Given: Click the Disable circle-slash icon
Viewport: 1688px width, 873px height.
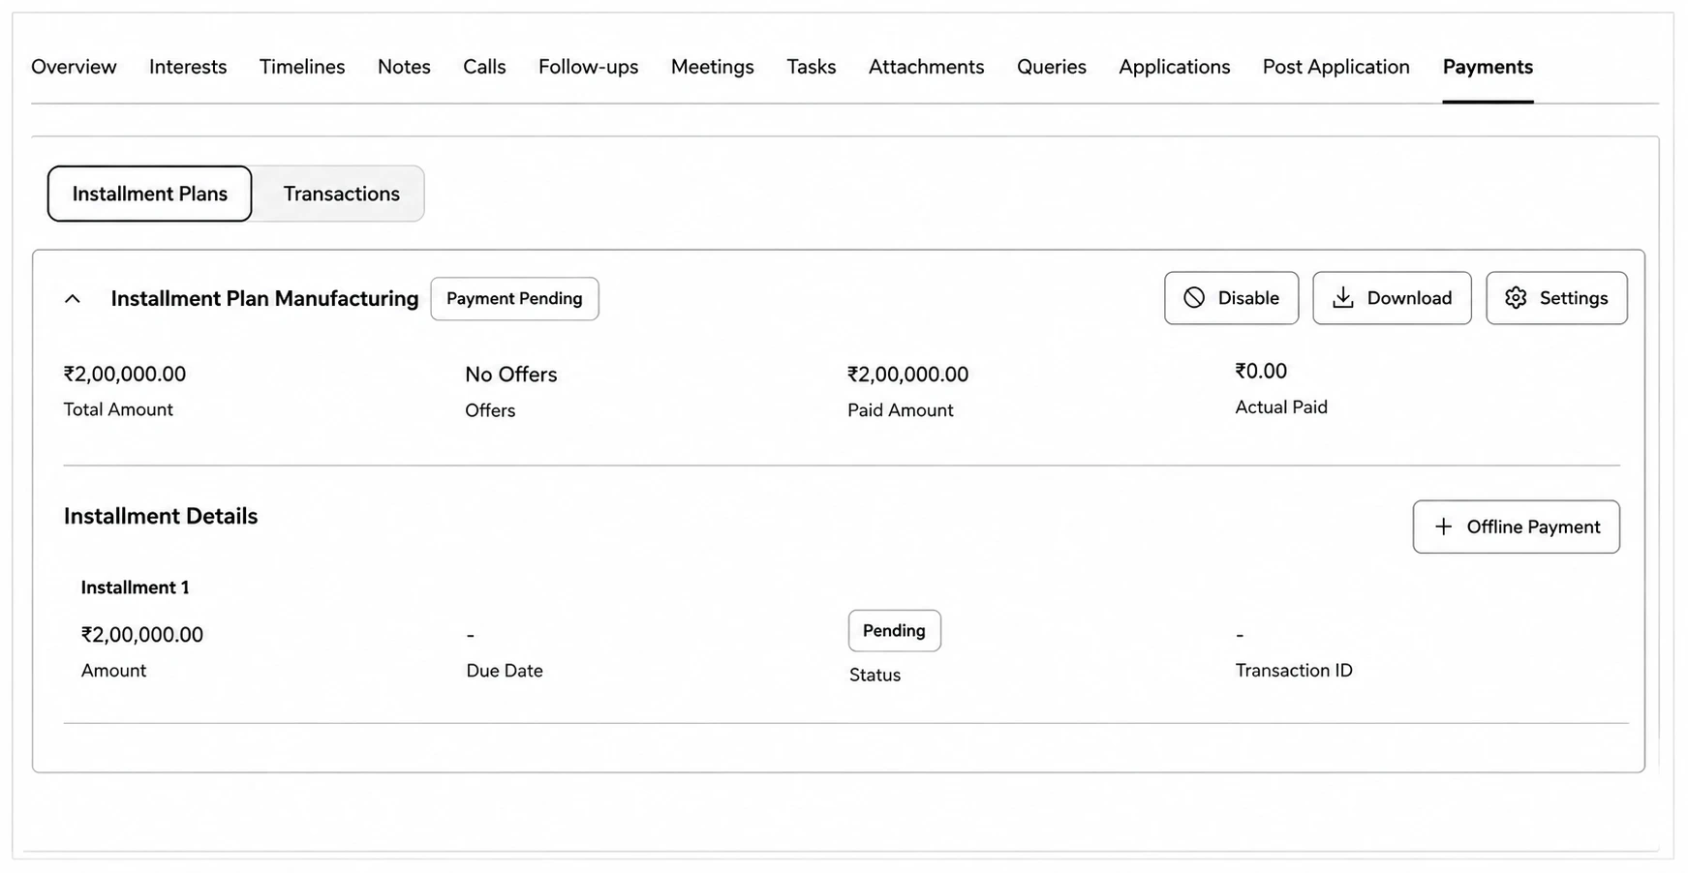Looking at the screenshot, I should (1194, 298).
